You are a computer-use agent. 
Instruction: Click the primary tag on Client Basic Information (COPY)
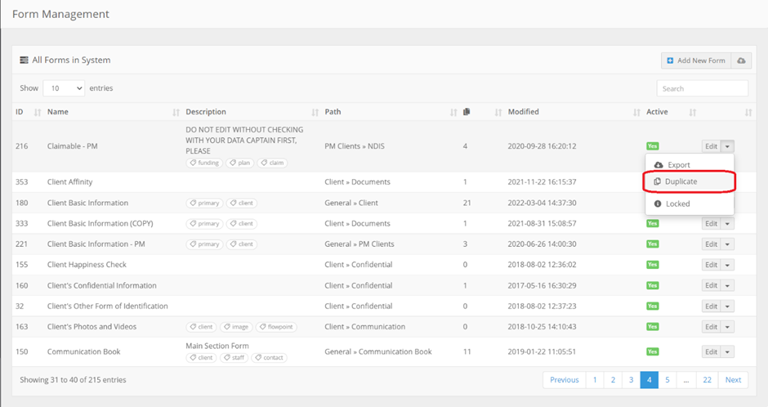(x=204, y=223)
